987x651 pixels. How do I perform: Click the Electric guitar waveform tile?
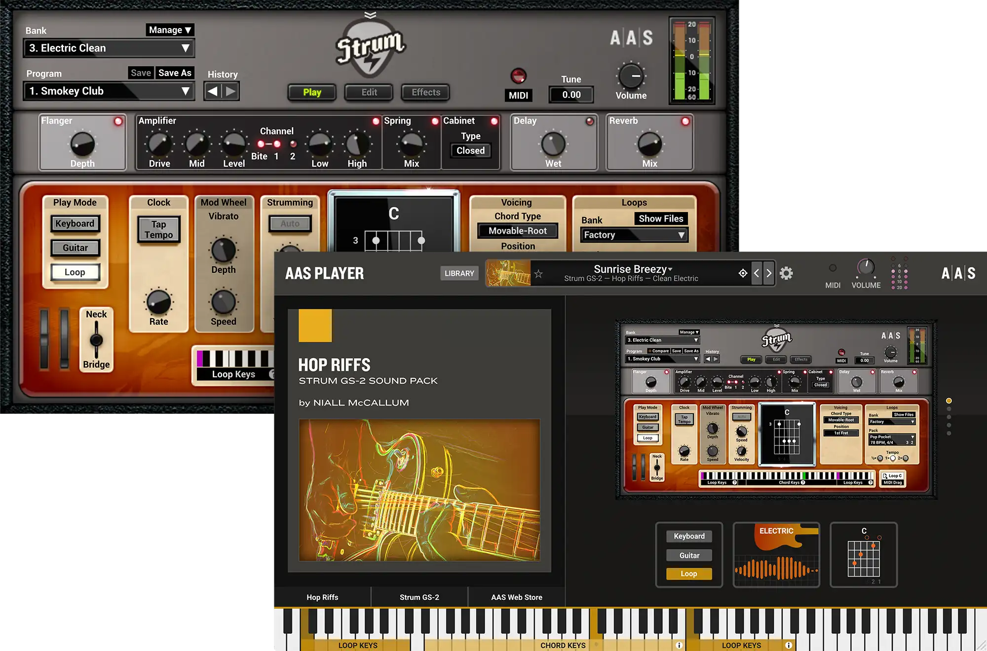click(776, 555)
